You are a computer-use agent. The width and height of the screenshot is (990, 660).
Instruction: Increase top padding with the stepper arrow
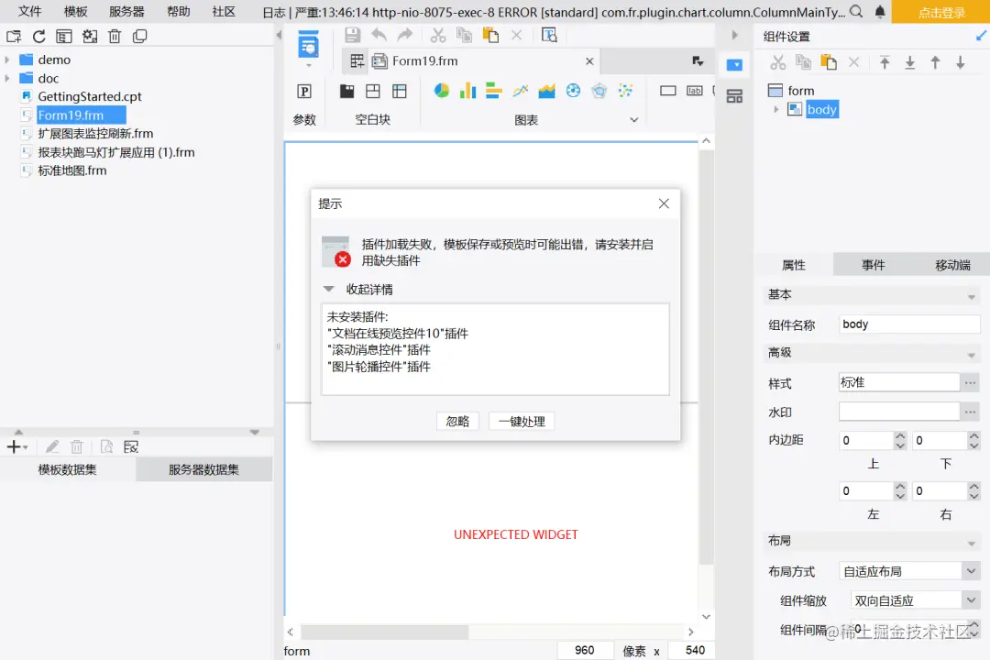point(900,435)
